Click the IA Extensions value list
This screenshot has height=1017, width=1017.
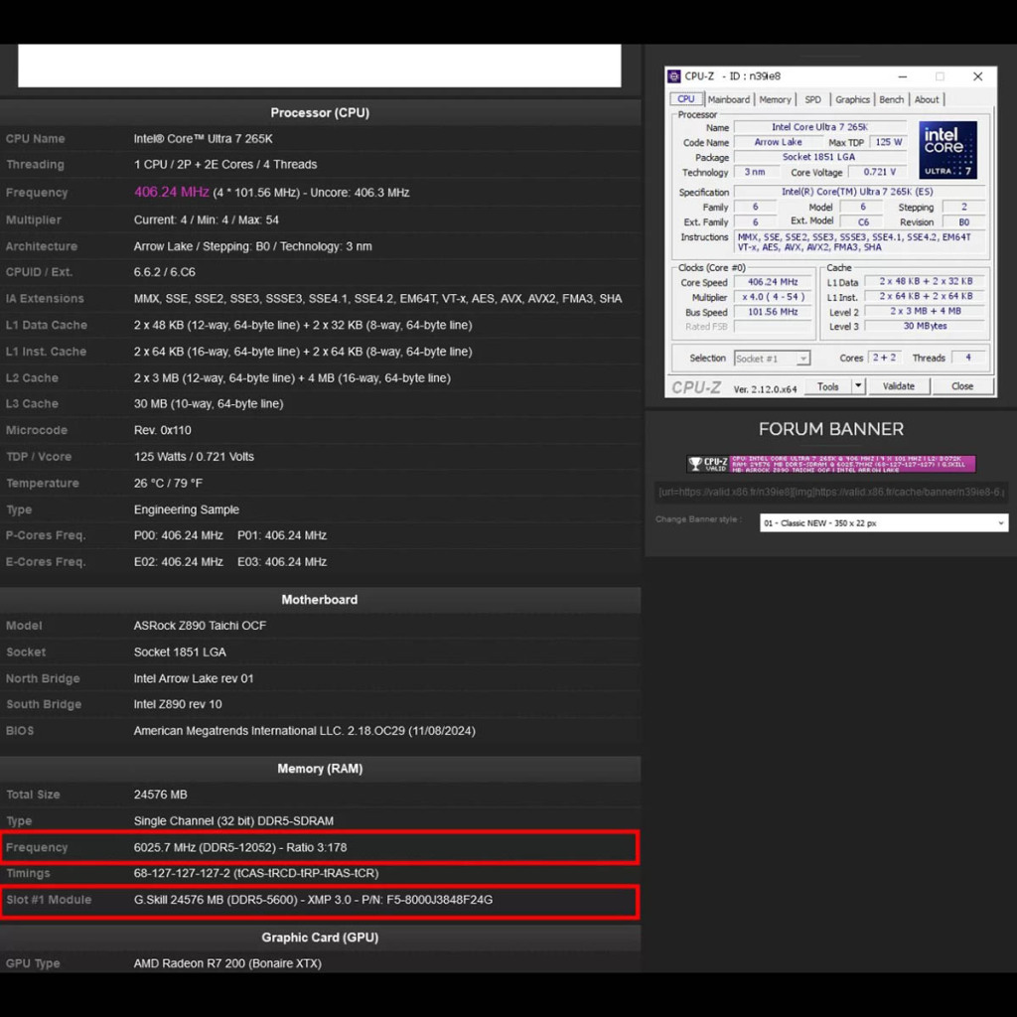coord(377,298)
